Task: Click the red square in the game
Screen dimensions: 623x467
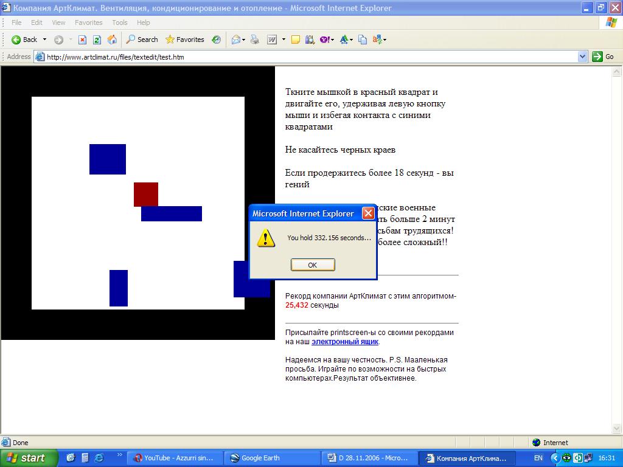Action: (146, 195)
